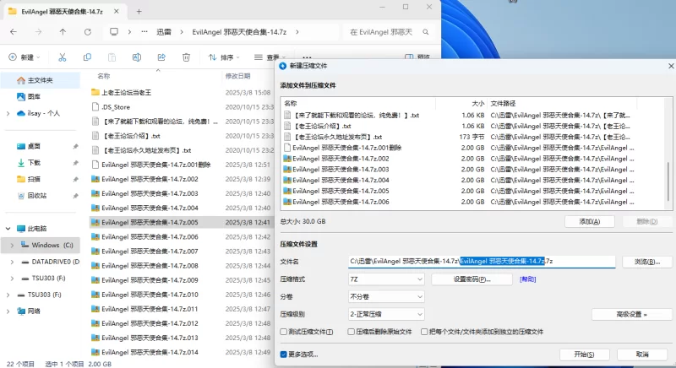Select 下载 in the navigation pane
Viewport: 676px width, 368px height.
point(34,163)
